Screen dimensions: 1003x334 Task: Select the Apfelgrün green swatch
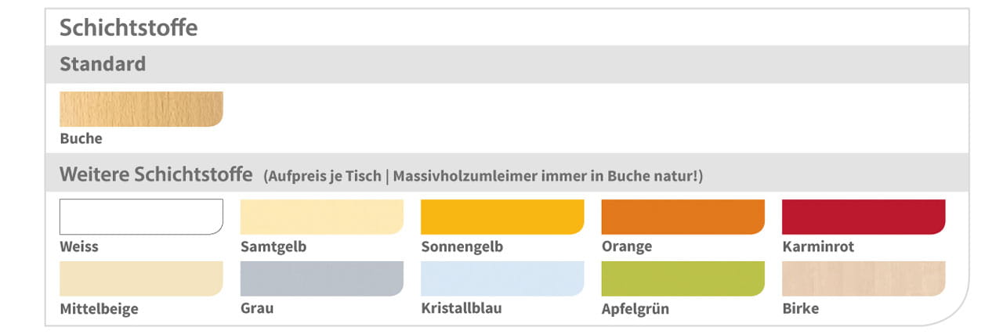683,278
